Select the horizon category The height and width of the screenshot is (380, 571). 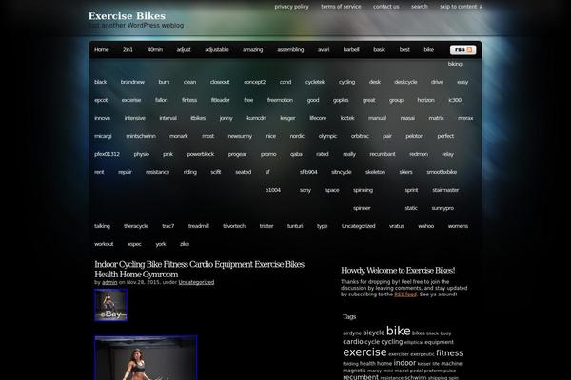425,100
